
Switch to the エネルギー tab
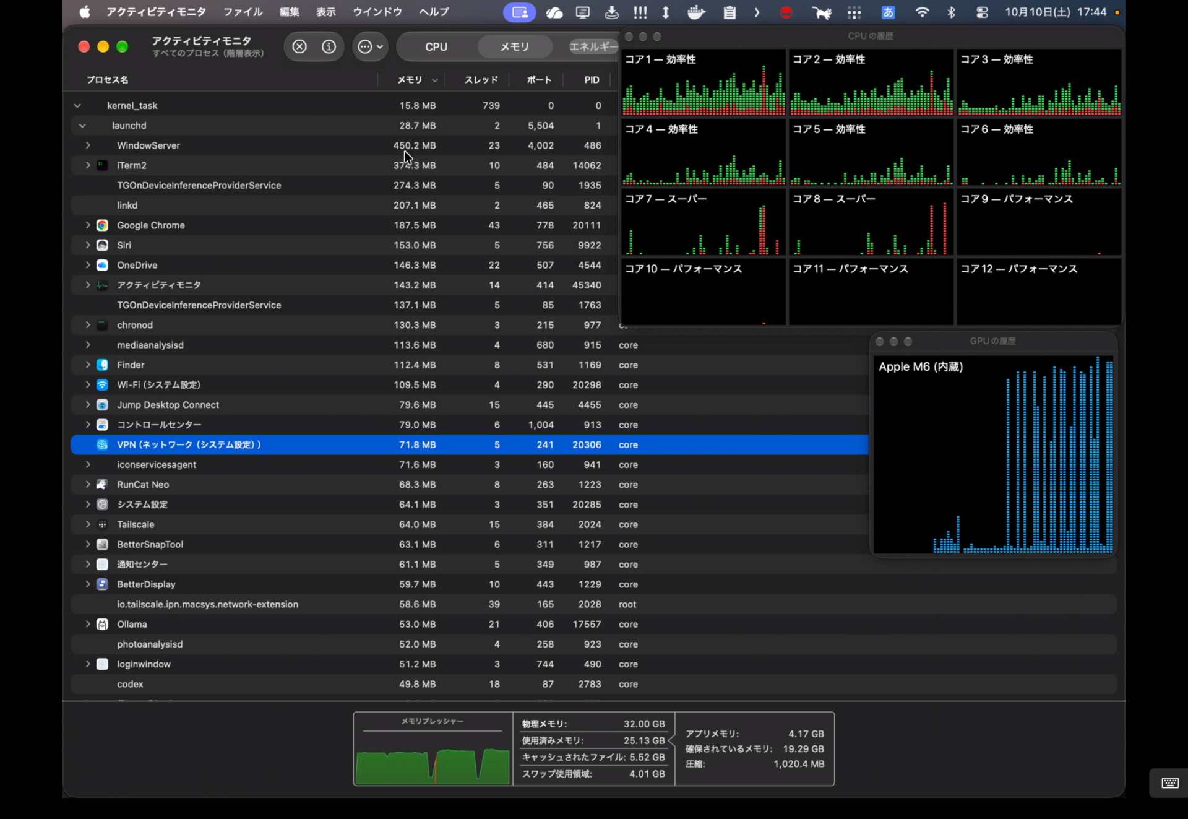(x=592, y=46)
